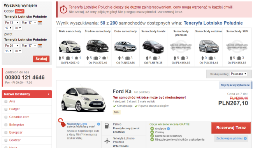
Task: Tick the Budget supplier checkbox
Action: (6, 109)
